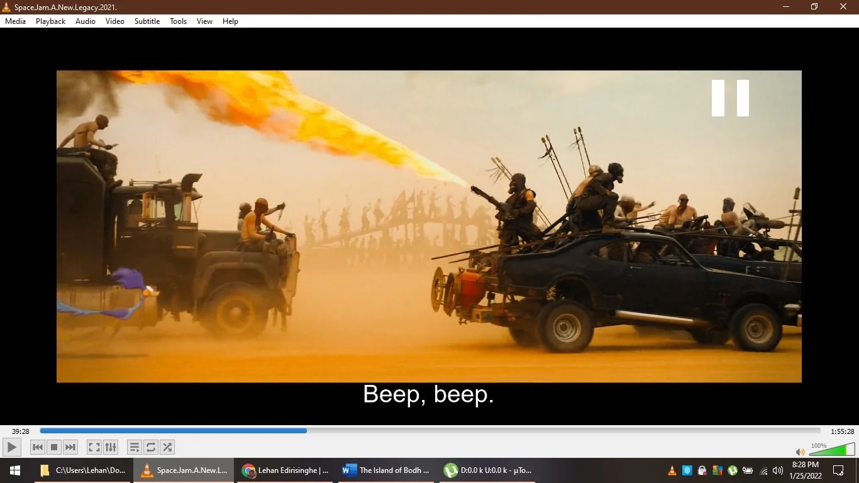859x483 pixels.
Task: Select the VLC Space.Jam taskbar button
Action: click(184, 470)
